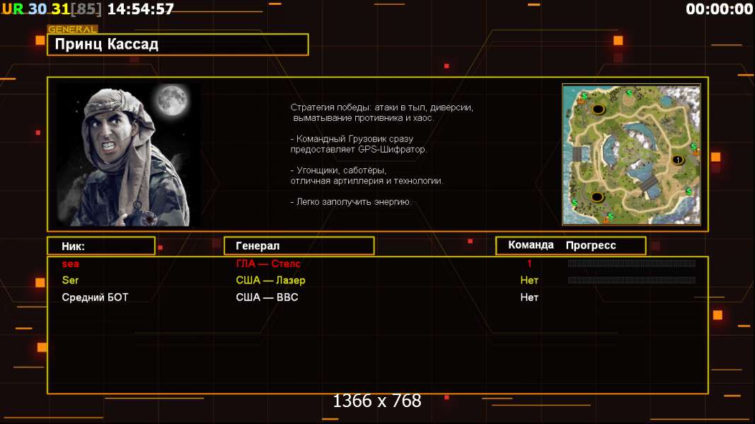Click the timer '00:00:00' at top right
The height and width of the screenshot is (424, 755).
pos(719,9)
